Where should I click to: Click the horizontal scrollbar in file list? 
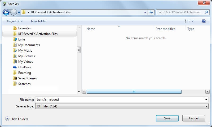134,92
